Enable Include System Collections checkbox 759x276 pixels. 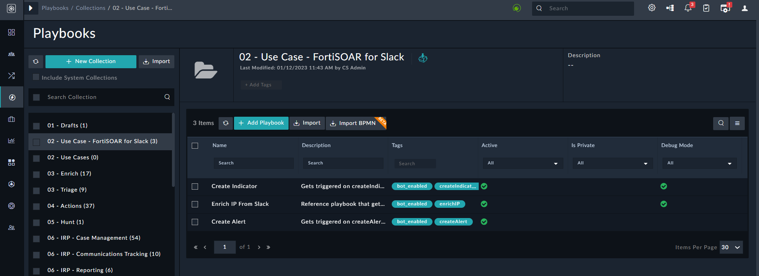point(36,77)
